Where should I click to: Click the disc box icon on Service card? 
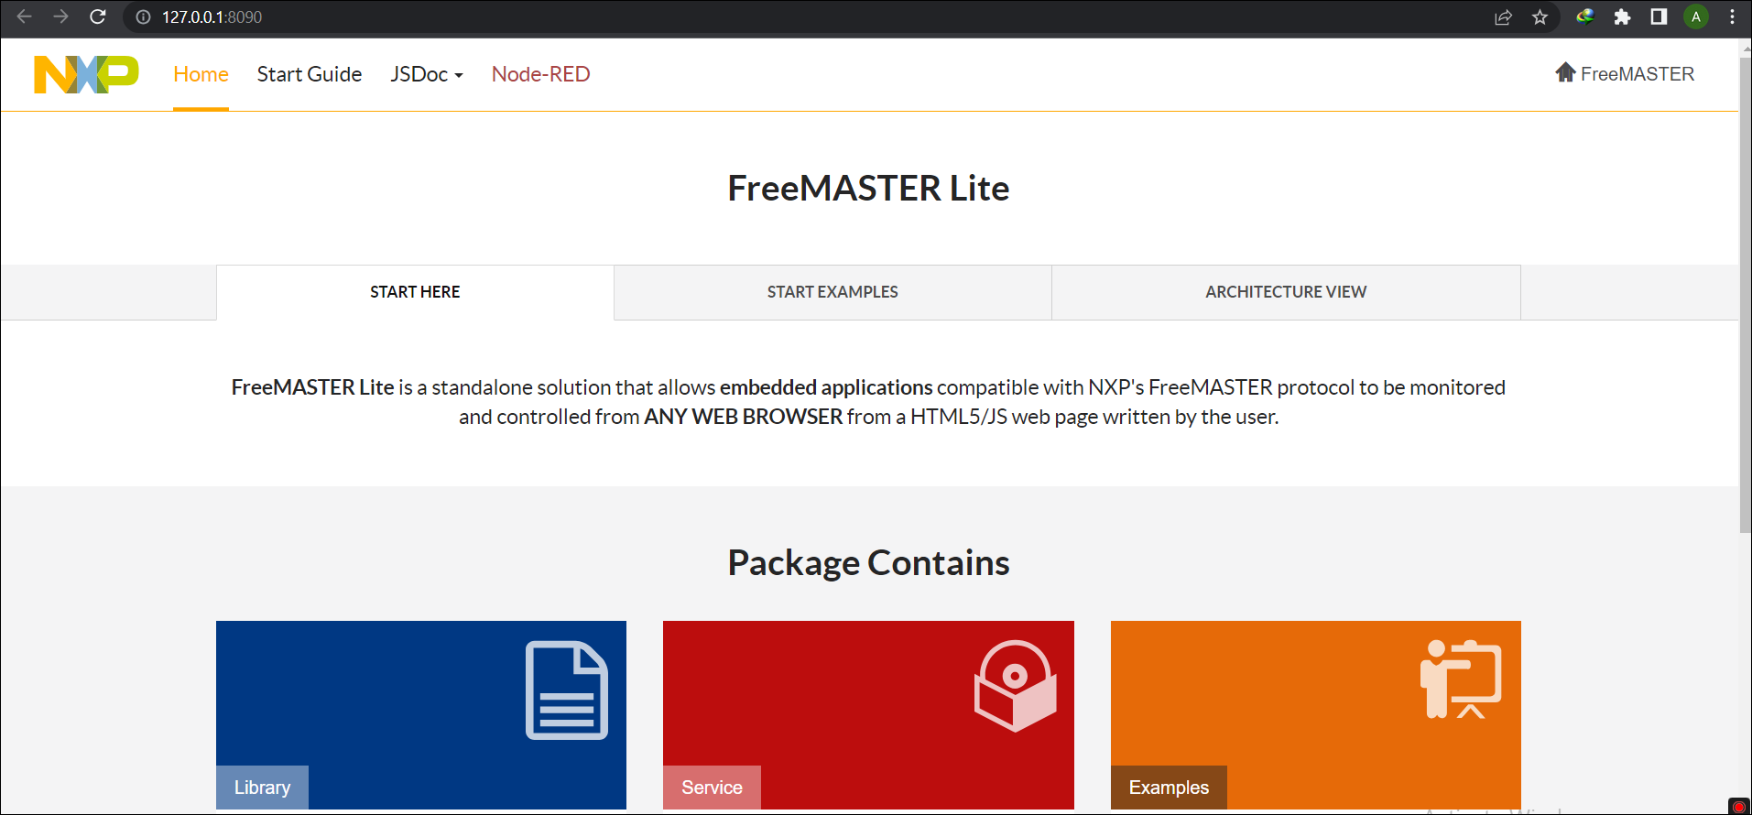click(1016, 686)
